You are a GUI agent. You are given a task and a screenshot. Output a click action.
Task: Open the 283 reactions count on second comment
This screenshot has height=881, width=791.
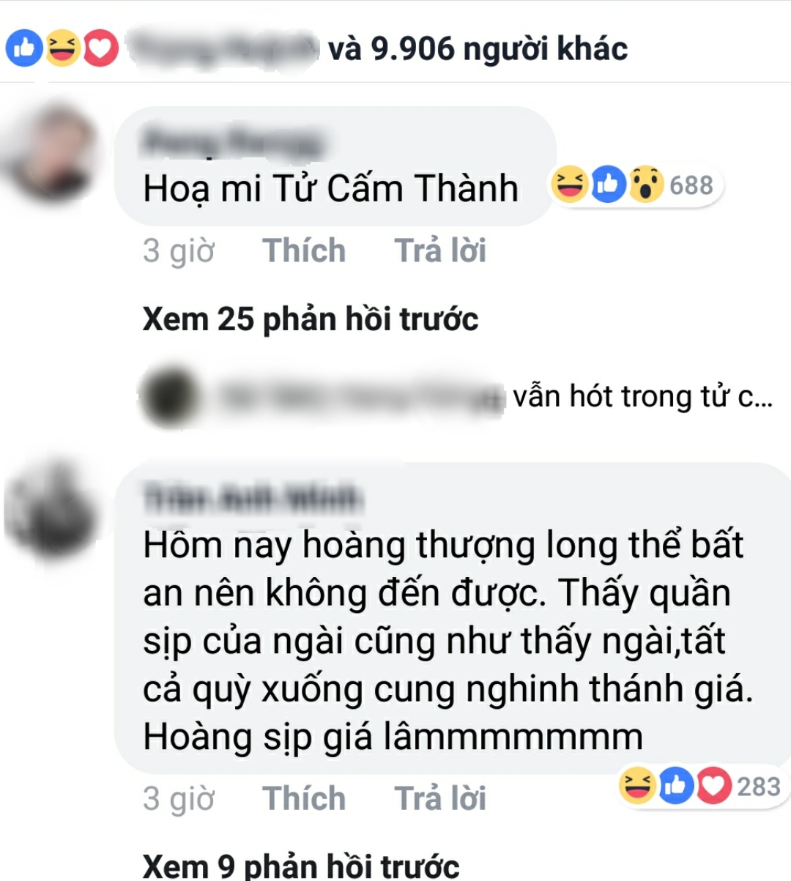click(759, 787)
